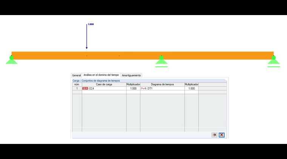
Task: Click the 1.000 multiplier next to DT1
Action: coord(191,89)
